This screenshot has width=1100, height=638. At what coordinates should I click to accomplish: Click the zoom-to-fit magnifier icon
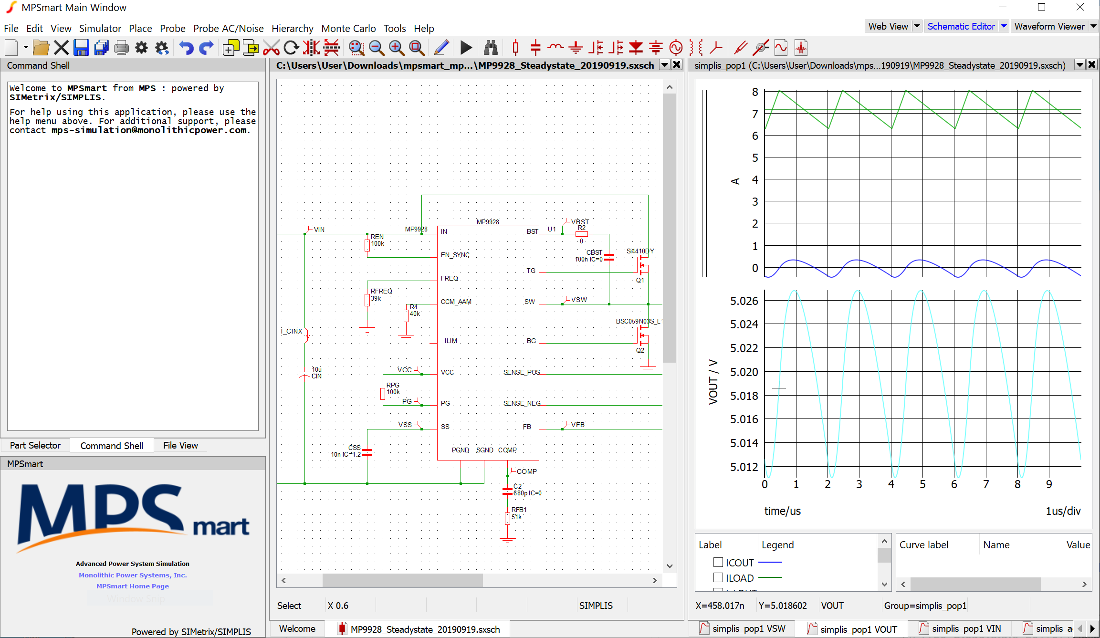point(416,48)
